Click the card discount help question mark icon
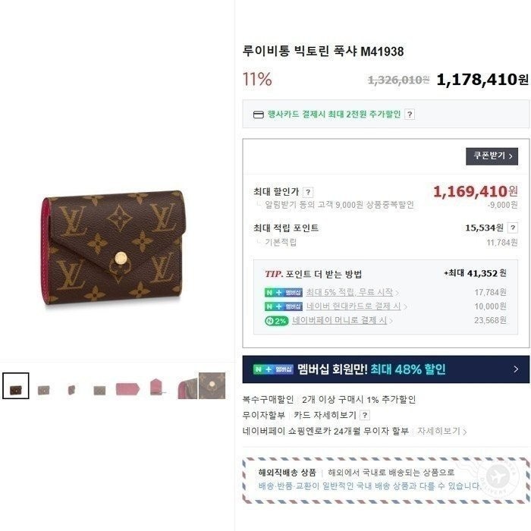 [x=410, y=115]
